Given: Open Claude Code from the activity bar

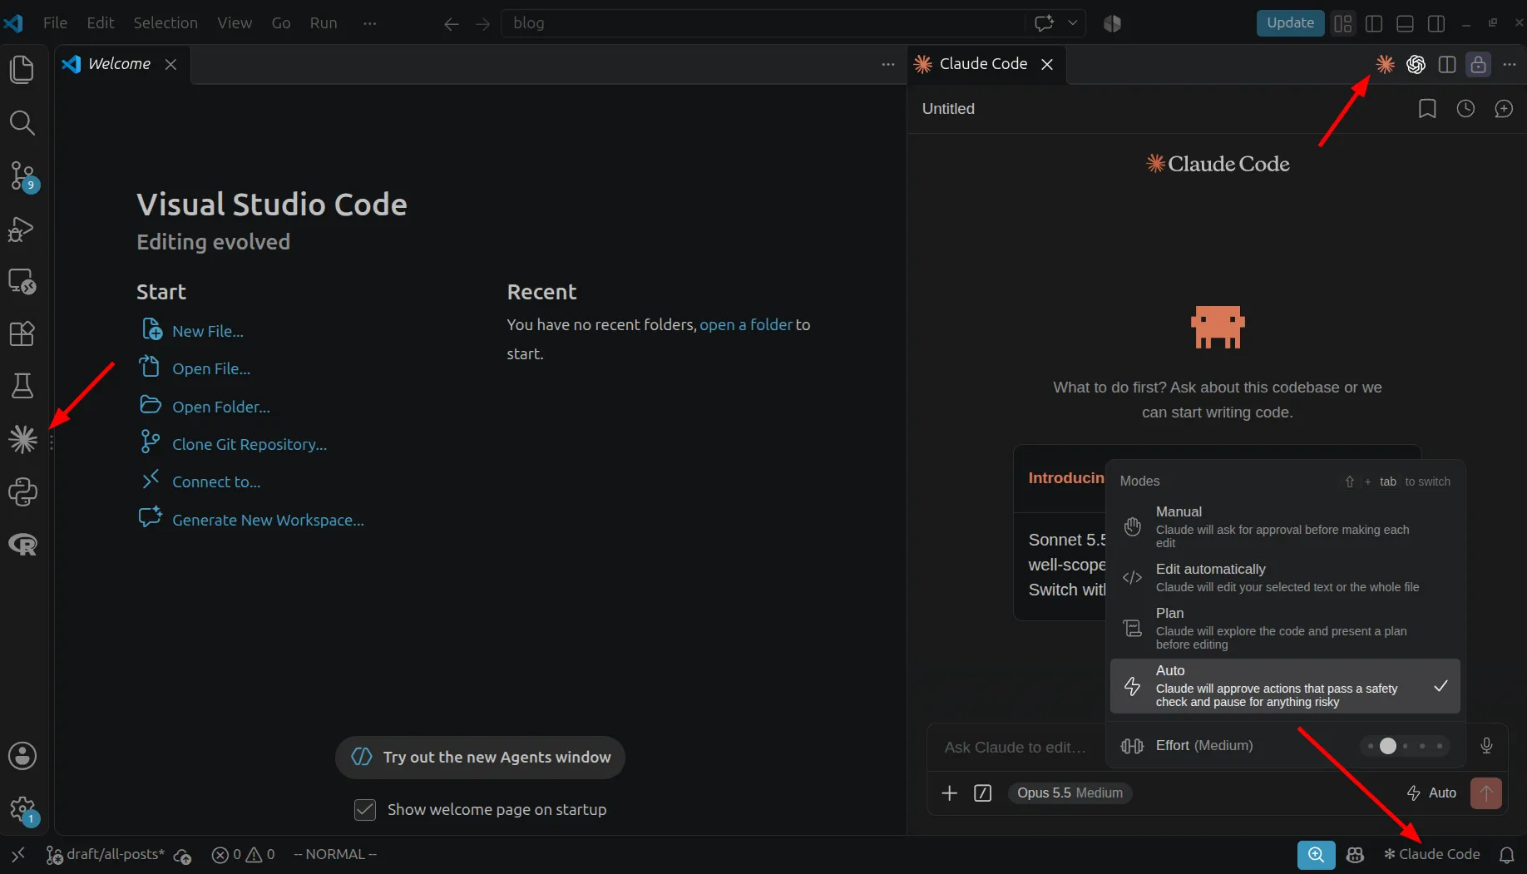Looking at the screenshot, I should (x=22, y=439).
